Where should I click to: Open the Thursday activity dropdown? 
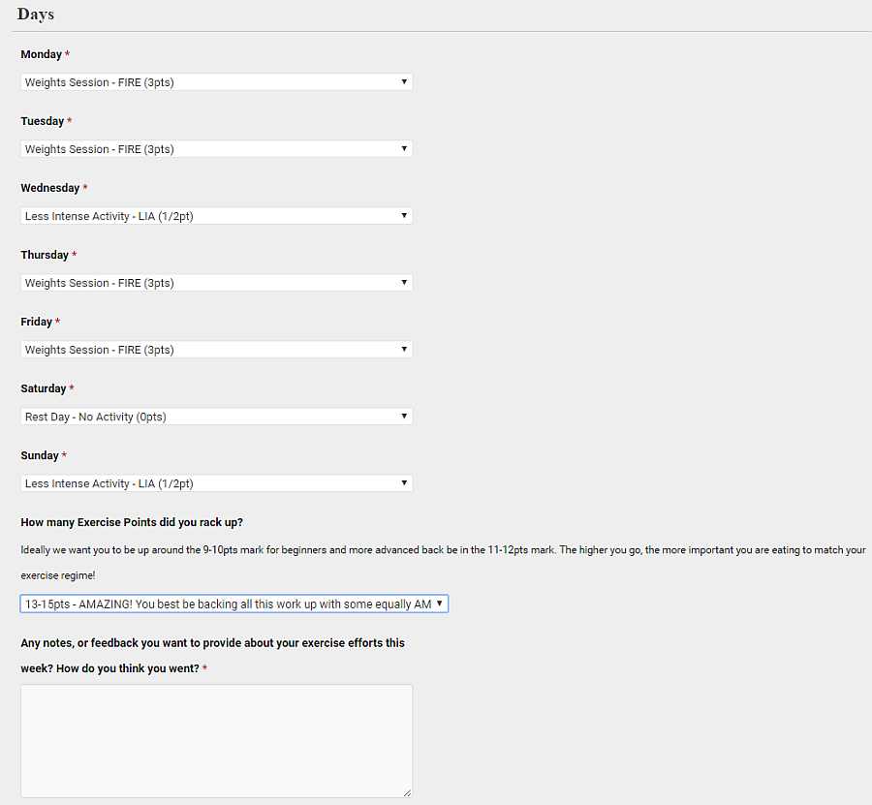(x=216, y=283)
